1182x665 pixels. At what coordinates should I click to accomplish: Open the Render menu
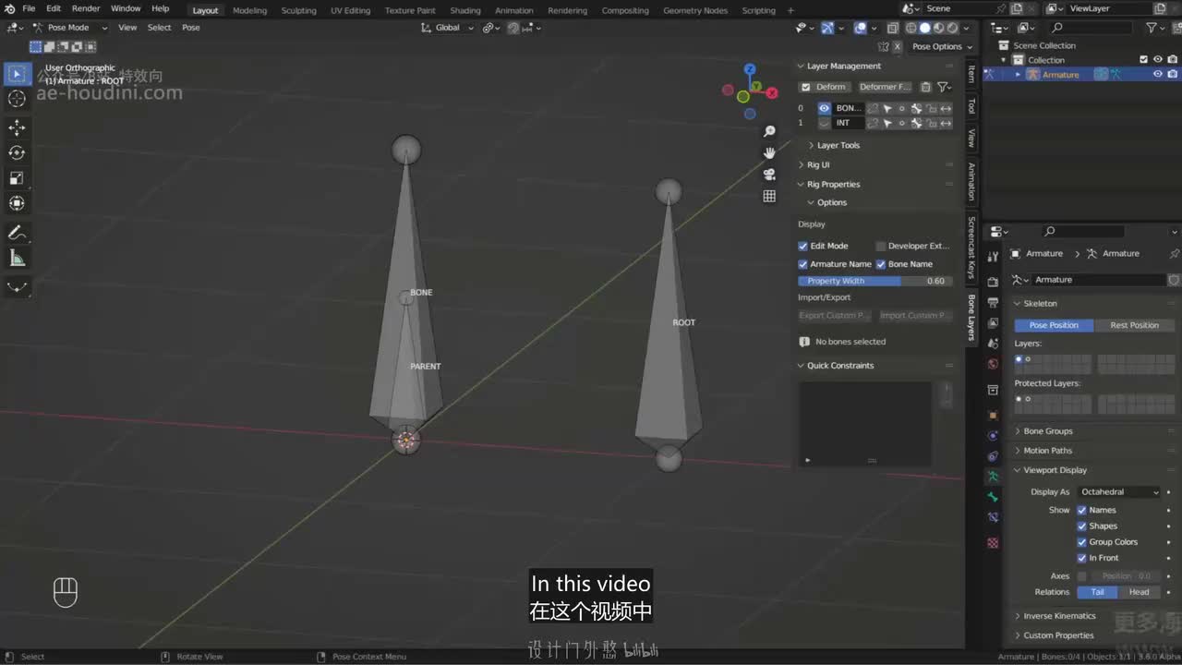[x=86, y=8]
